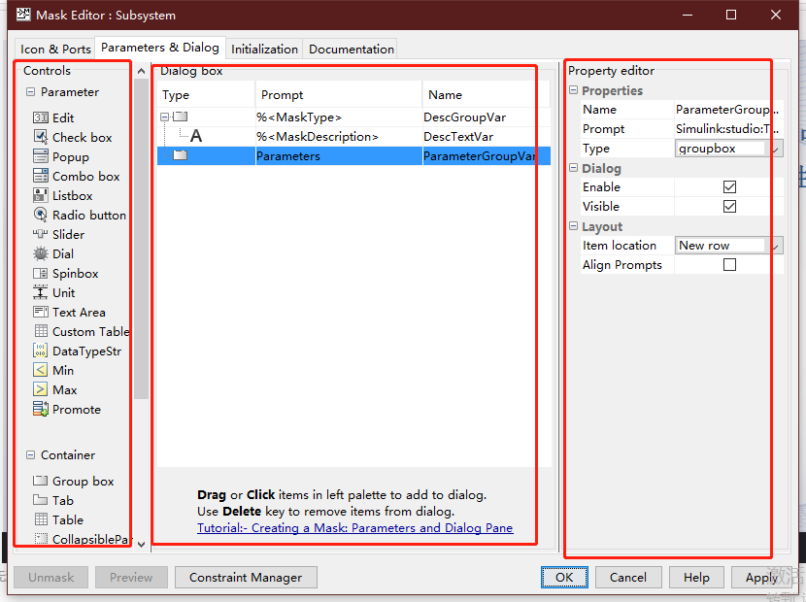This screenshot has height=602, width=806.
Task: Collapse the Dialog property section
Action: (574, 168)
